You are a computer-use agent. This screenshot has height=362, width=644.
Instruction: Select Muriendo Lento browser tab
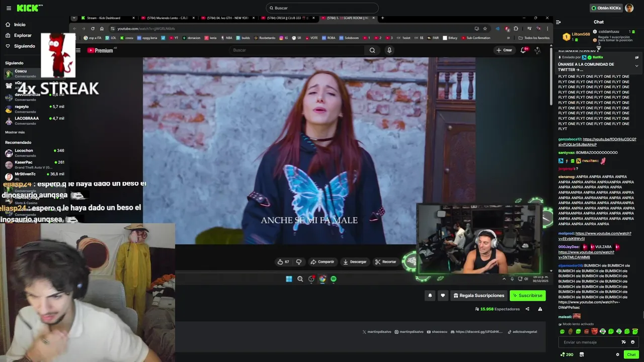click(x=169, y=18)
